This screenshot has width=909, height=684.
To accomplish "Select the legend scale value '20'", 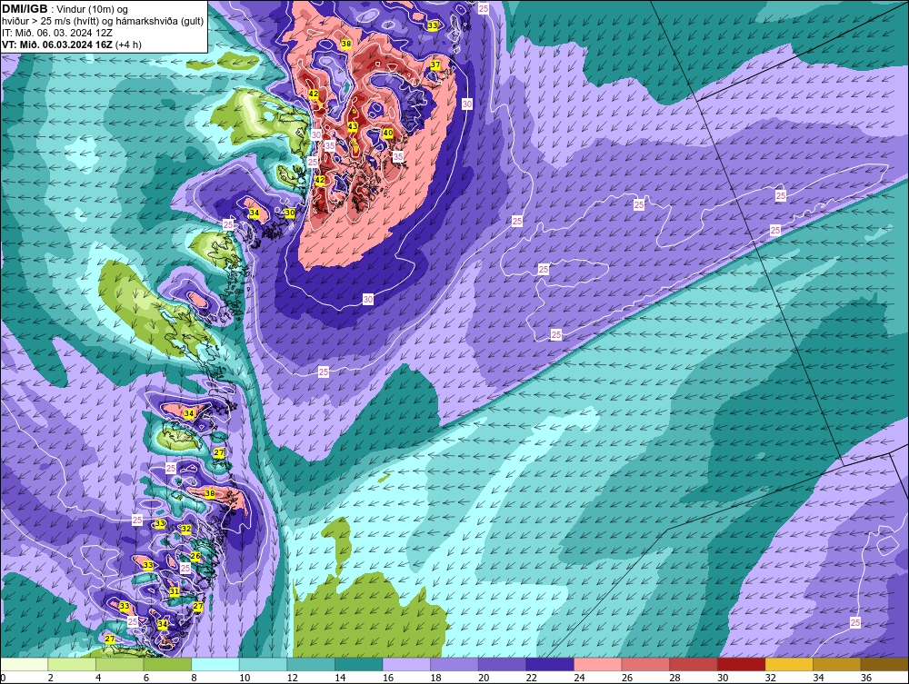I will pyautogui.click(x=484, y=678).
